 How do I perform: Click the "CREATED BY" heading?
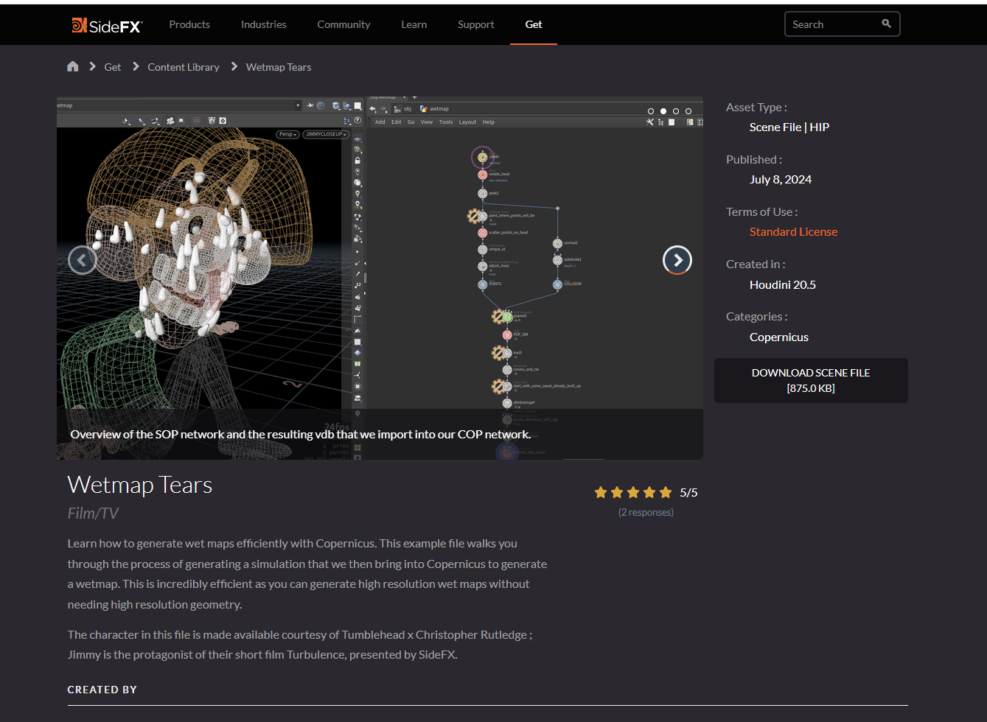tap(102, 690)
